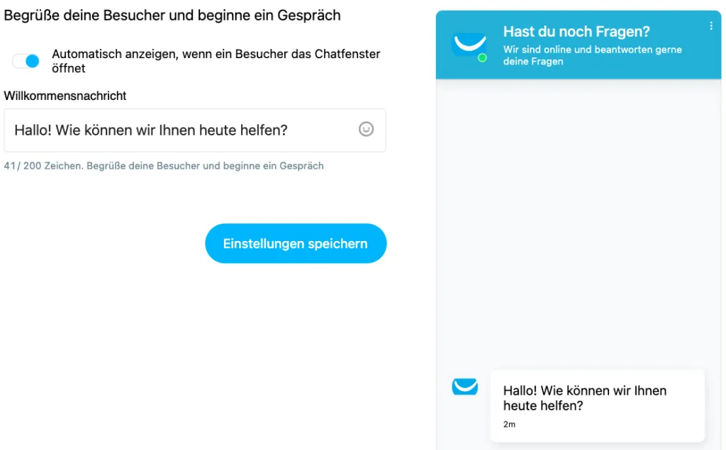This screenshot has height=450, width=726.
Task: Click the Begrüße deine Besucher page heading
Action: coord(172,16)
